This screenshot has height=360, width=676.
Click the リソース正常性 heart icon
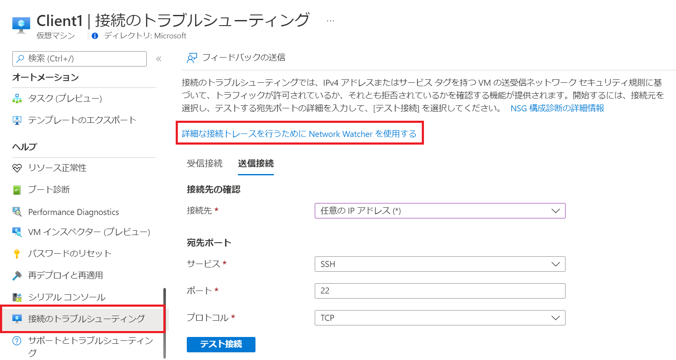pos(17,168)
